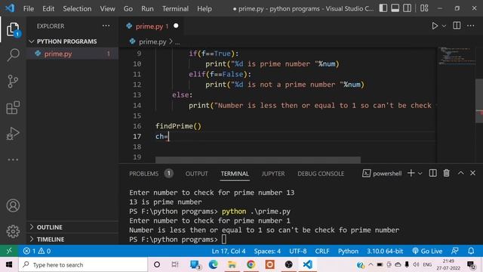Open the Accounts menu icon

point(13,206)
